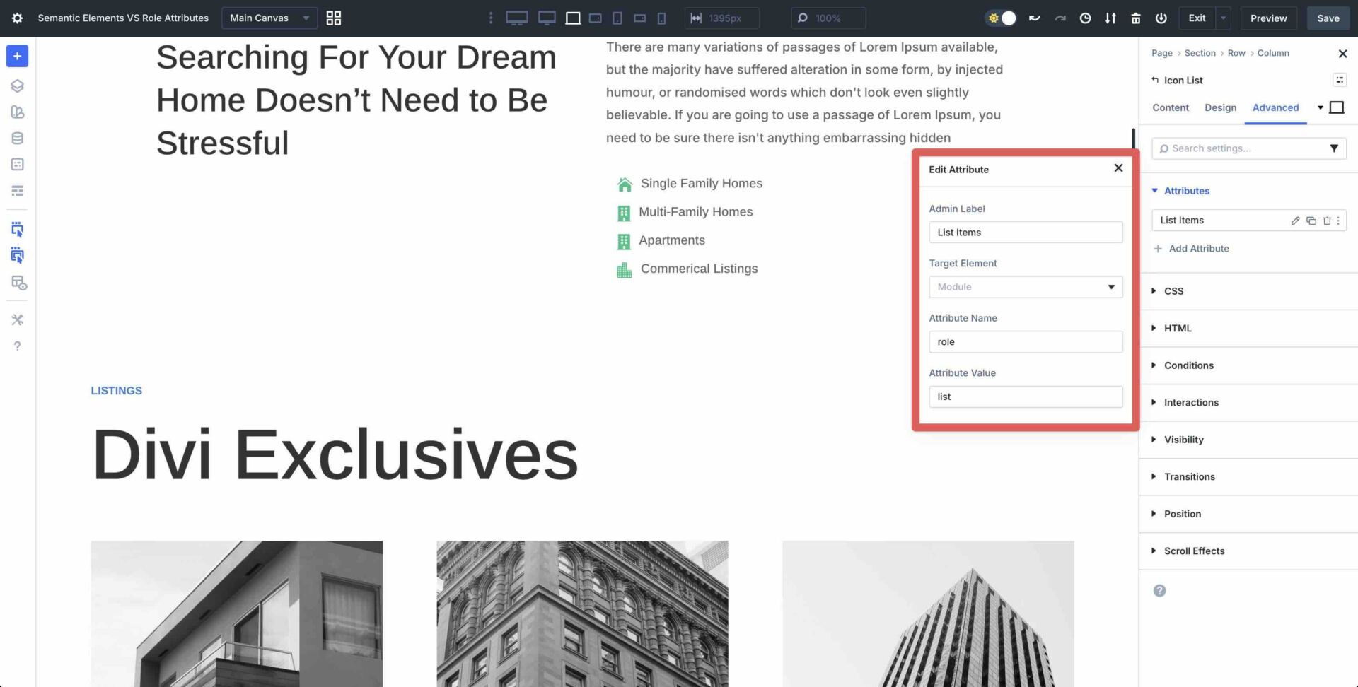Switch to the Design tab
The image size is (1358, 687).
(x=1220, y=107)
